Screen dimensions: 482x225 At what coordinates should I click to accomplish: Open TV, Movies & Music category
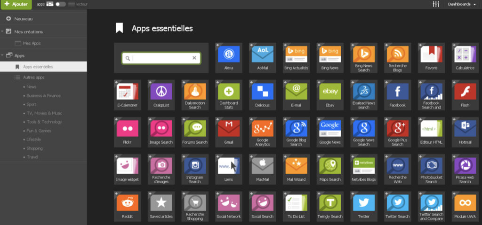click(x=44, y=113)
